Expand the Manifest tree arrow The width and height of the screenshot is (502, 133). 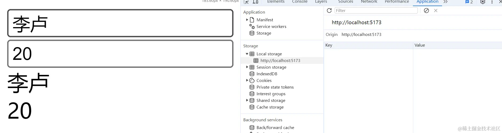pyautogui.click(x=247, y=20)
